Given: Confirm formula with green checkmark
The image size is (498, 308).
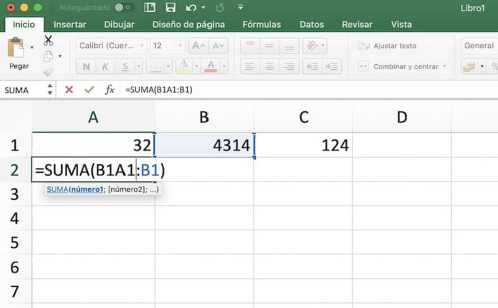Looking at the screenshot, I should [89, 89].
